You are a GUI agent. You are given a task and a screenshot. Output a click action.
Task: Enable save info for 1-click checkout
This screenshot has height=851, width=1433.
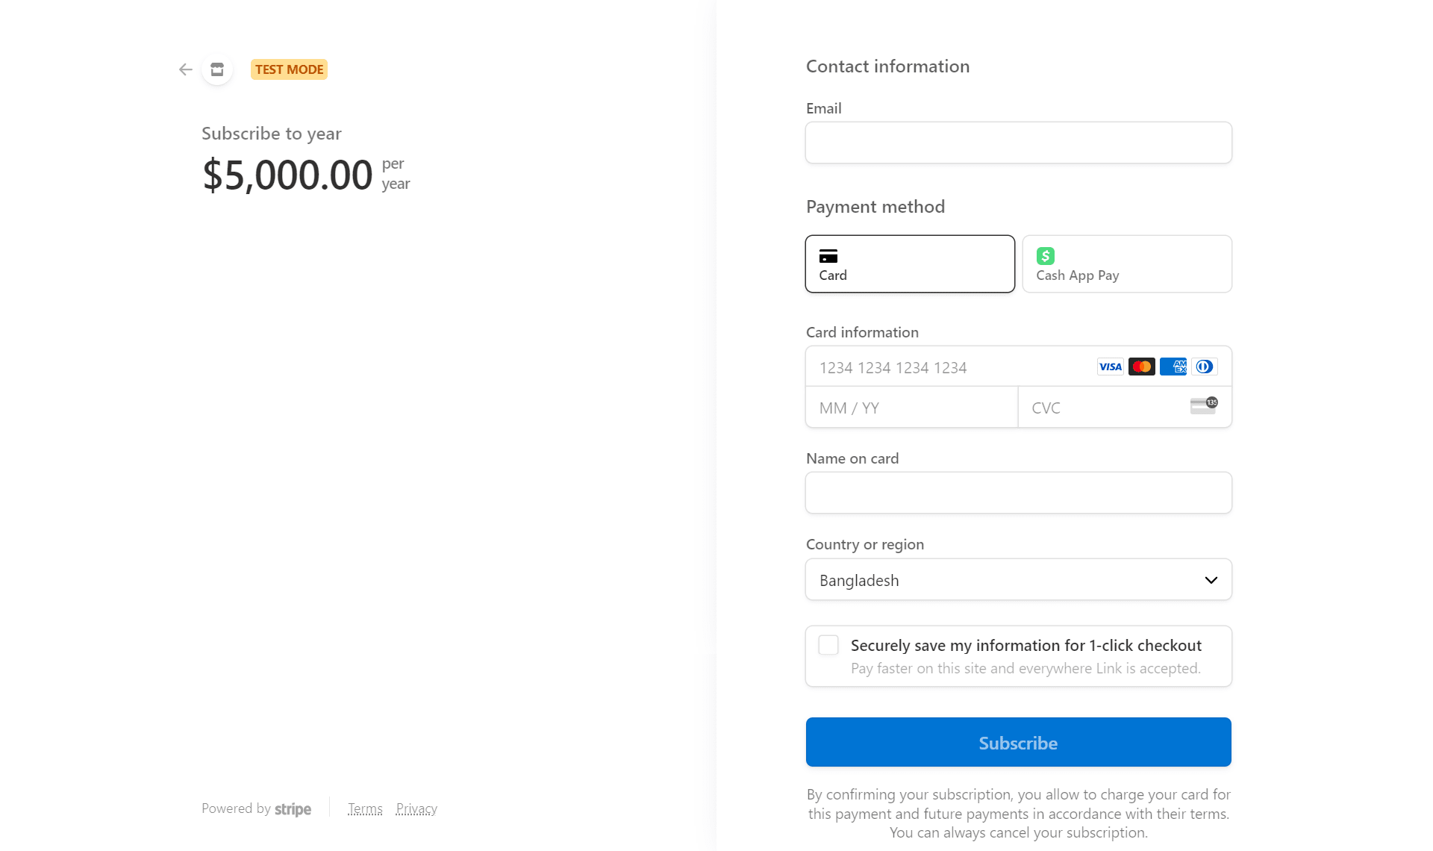tap(828, 645)
